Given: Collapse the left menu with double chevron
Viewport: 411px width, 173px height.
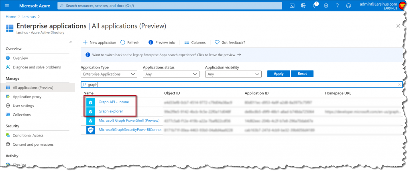Looking at the screenshot, I should 70,42.
